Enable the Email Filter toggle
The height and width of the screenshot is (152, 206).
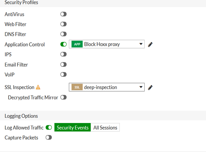(63, 64)
